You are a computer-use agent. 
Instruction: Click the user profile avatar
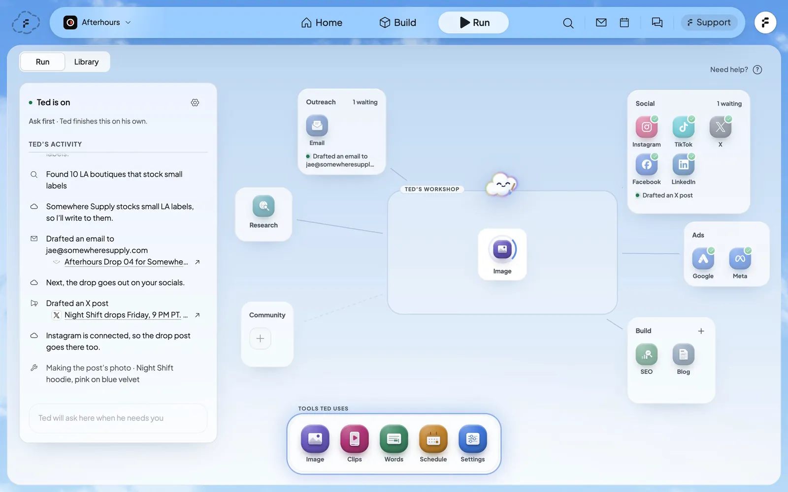[765, 23]
